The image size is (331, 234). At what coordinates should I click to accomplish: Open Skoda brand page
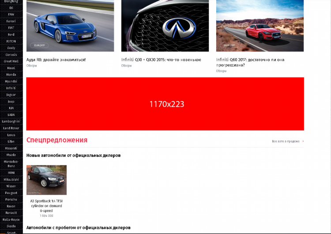click(x=11, y=226)
